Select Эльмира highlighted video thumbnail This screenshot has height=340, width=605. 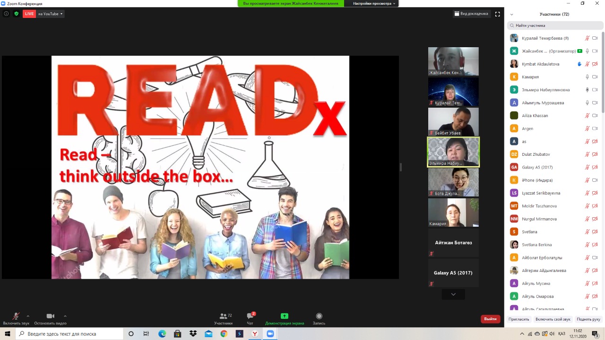(453, 152)
